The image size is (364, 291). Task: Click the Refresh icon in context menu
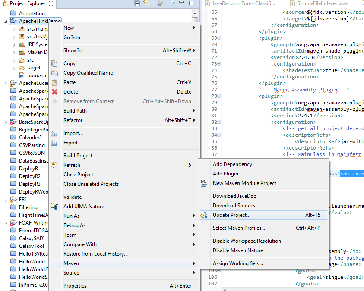pos(55,165)
